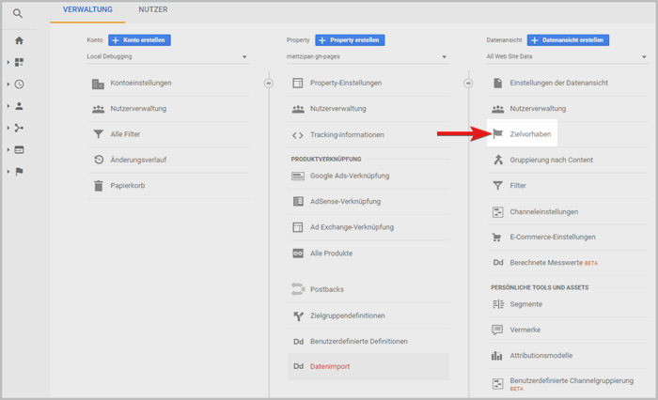Open the Home icon in sidebar
Screen dimensions: 658x400
pos(19,40)
